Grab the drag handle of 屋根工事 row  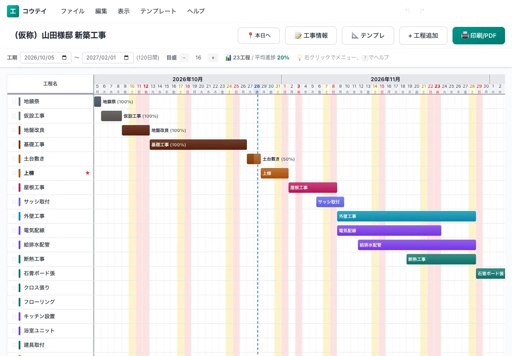point(14,188)
